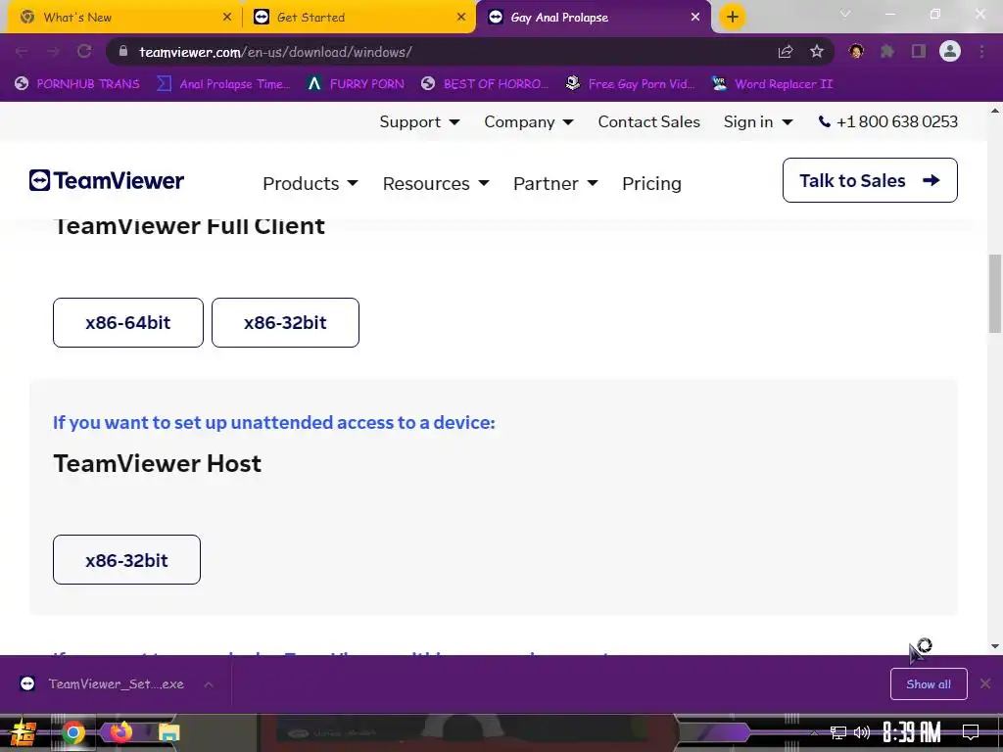This screenshot has height=752, width=1003.
Task: Expand options for TeamViewer_Set...exe download
Action: pos(209,684)
